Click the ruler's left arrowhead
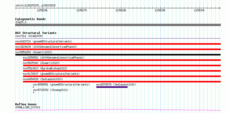Viewport: 228px width, 113px height. pos(16,8)
